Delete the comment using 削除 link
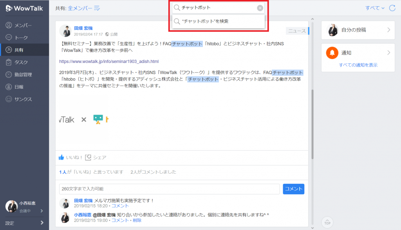 tap(137, 220)
